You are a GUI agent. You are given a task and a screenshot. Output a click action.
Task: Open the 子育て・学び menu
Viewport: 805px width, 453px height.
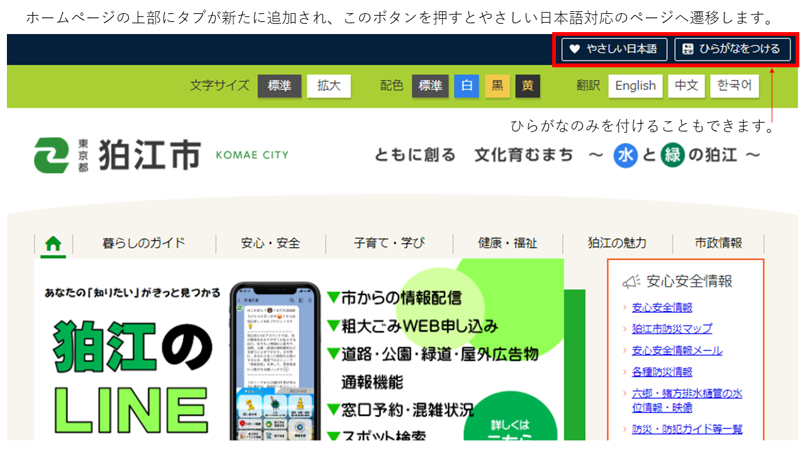tap(389, 243)
